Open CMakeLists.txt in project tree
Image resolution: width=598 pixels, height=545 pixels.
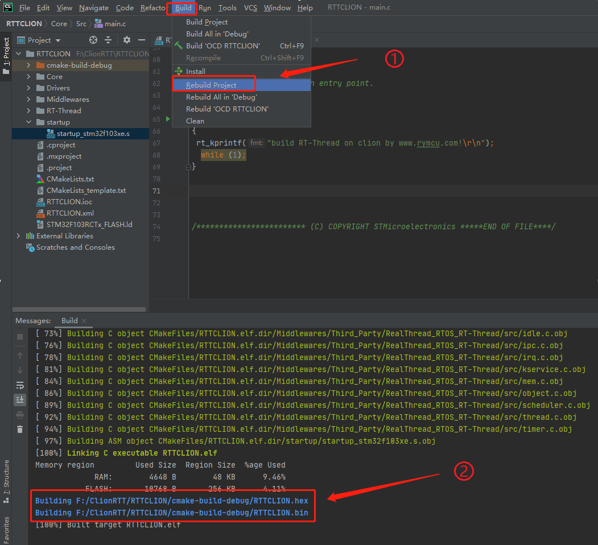70,179
